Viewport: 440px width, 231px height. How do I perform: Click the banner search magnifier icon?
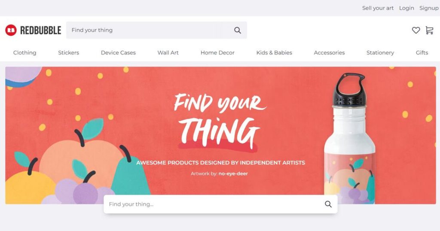[x=328, y=204]
